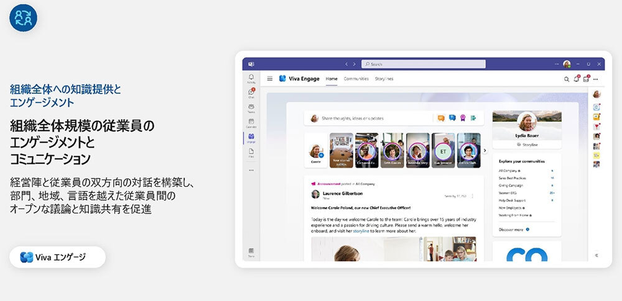
Task: Go back using the title bar arrow
Action: (346, 64)
